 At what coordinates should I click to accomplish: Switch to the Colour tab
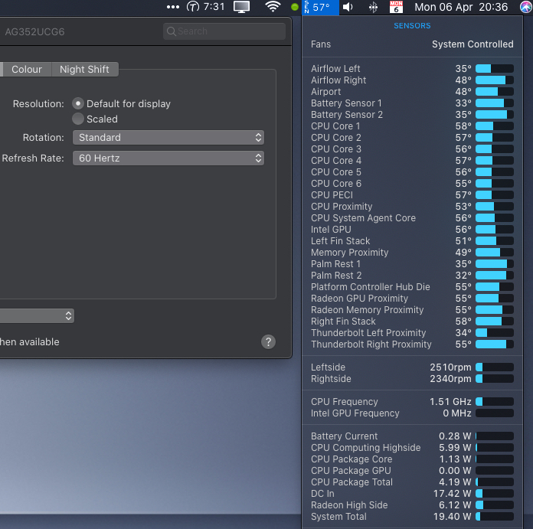27,70
